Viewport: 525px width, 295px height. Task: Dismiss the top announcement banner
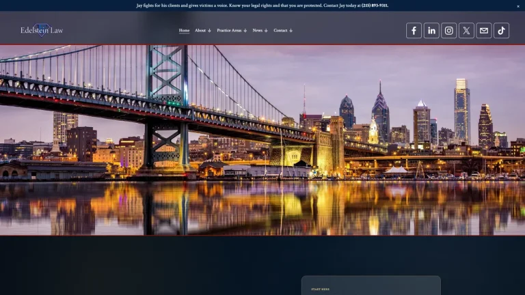(518, 6)
